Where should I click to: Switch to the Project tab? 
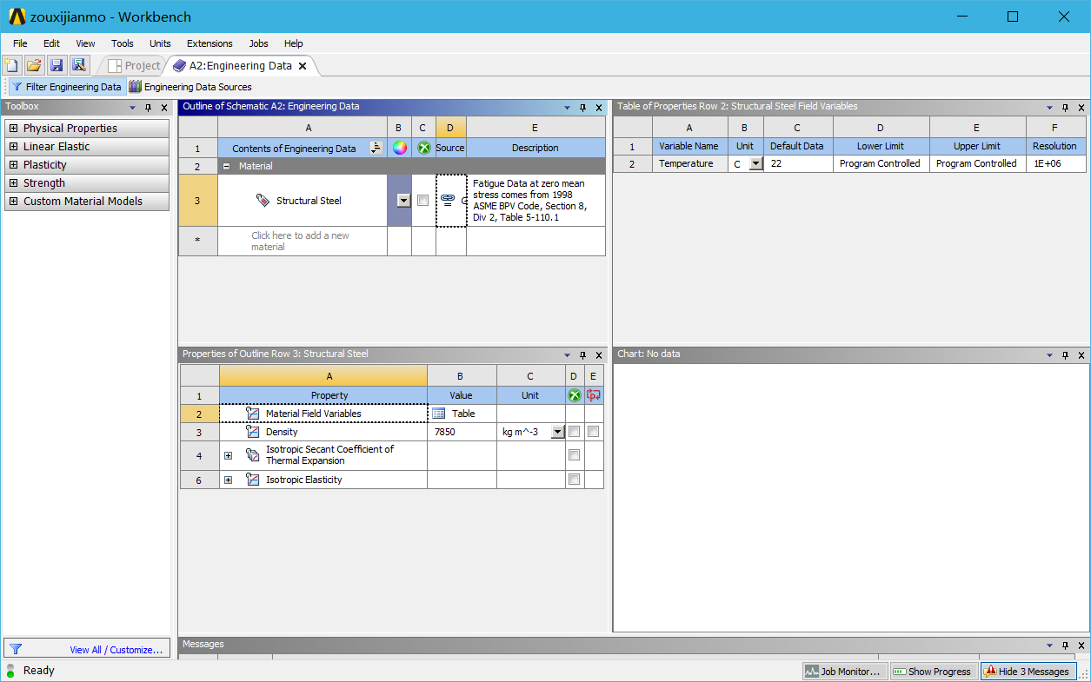pos(135,66)
